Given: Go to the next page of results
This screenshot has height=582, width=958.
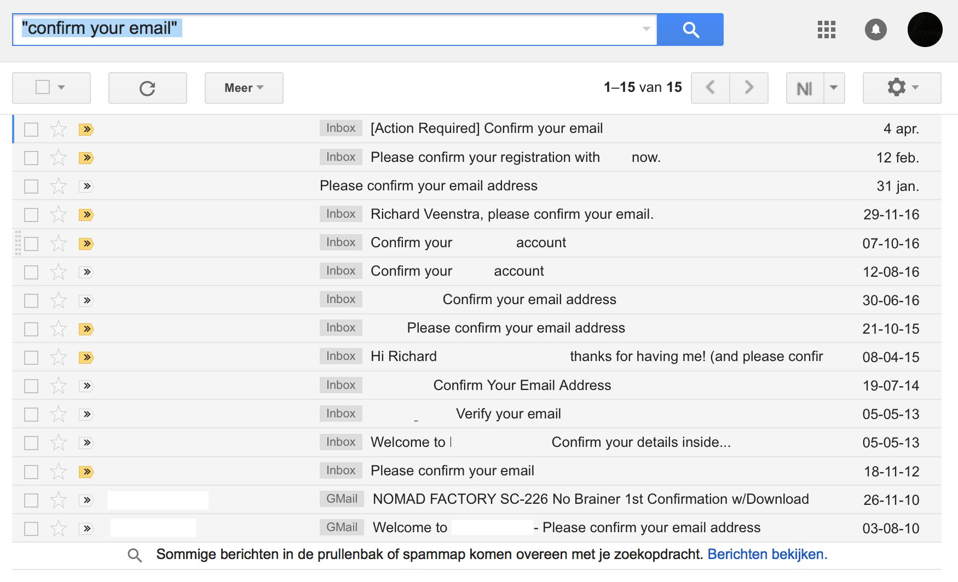Looking at the screenshot, I should [x=749, y=88].
